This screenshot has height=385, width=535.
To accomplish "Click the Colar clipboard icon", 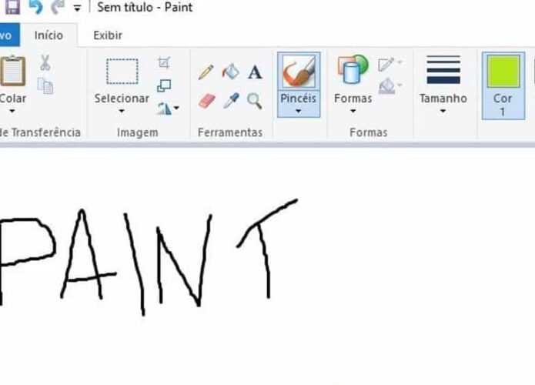I will pyautogui.click(x=13, y=71).
